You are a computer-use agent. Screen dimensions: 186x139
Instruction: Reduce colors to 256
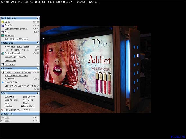19,86
